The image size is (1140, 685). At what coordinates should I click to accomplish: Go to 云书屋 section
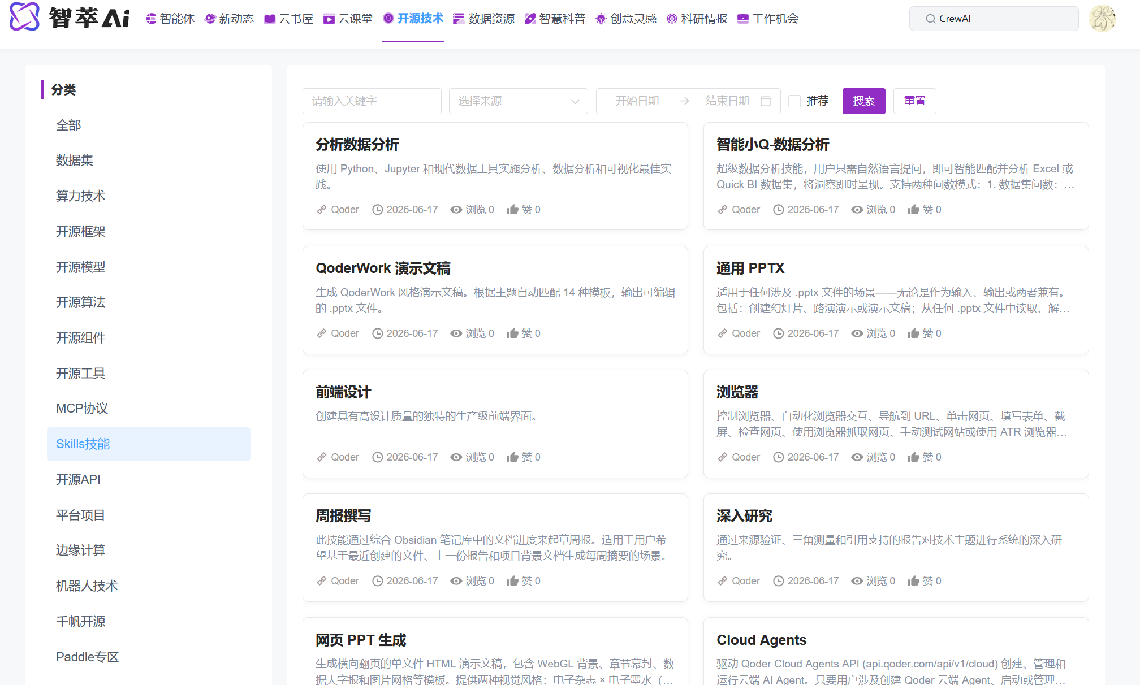pyautogui.click(x=289, y=19)
